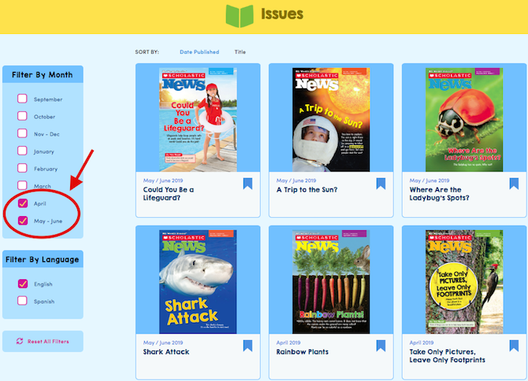Check the March month filter
This screenshot has width=528, height=381.
[x=22, y=186]
